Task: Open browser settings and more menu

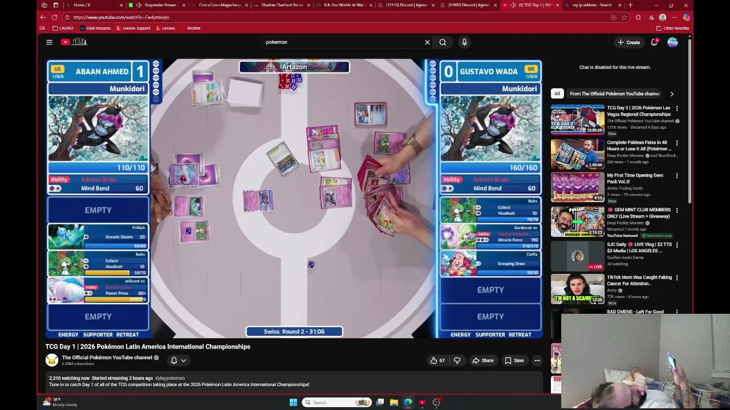Action: coord(674,17)
